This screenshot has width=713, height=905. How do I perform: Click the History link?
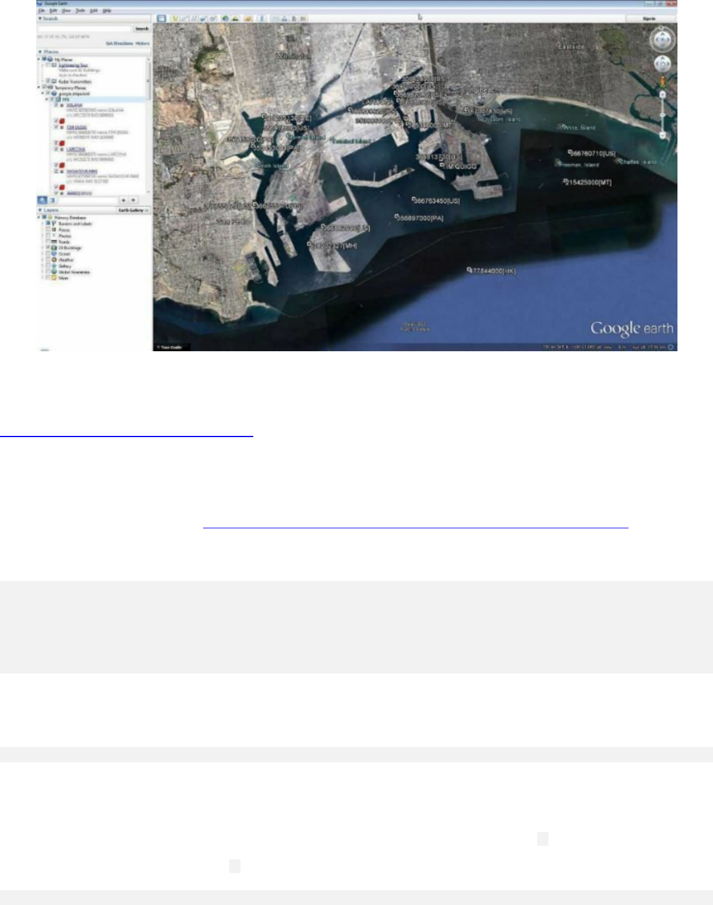click(143, 43)
